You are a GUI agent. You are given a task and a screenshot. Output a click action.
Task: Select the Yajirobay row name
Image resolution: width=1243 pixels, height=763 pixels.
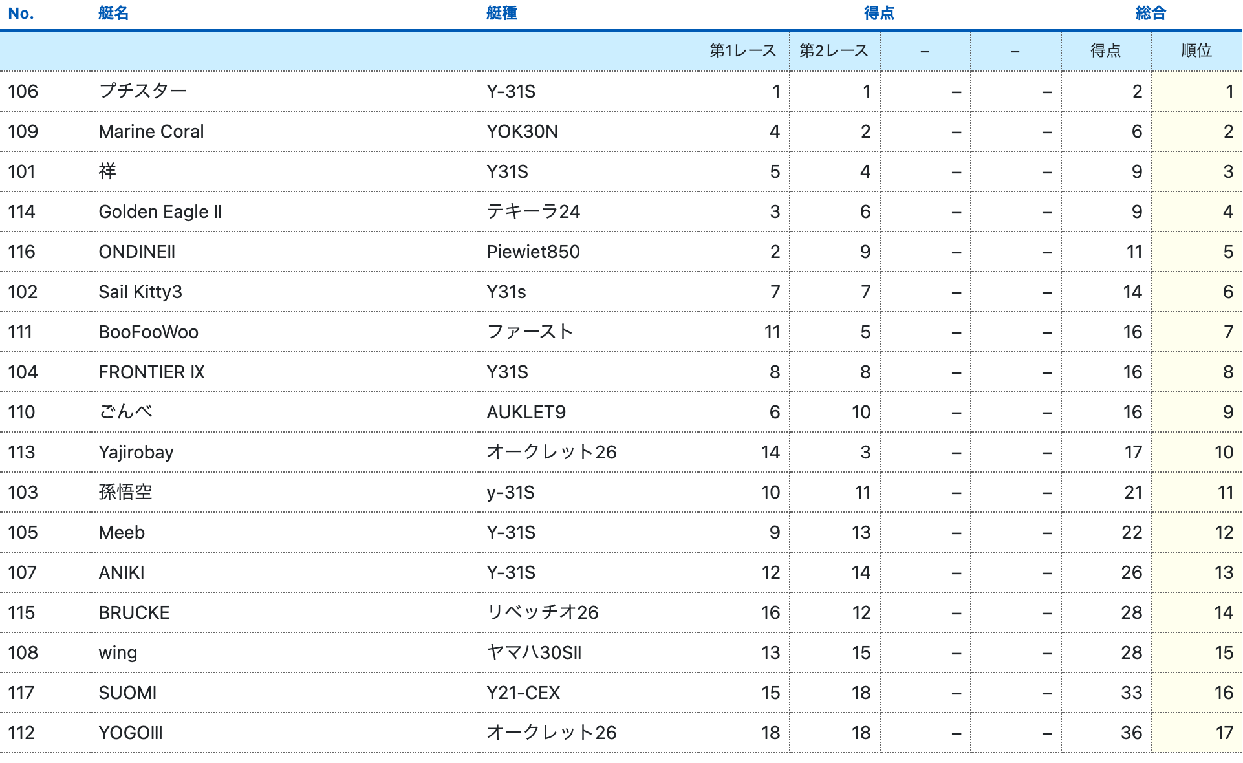(x=136, y=452)
